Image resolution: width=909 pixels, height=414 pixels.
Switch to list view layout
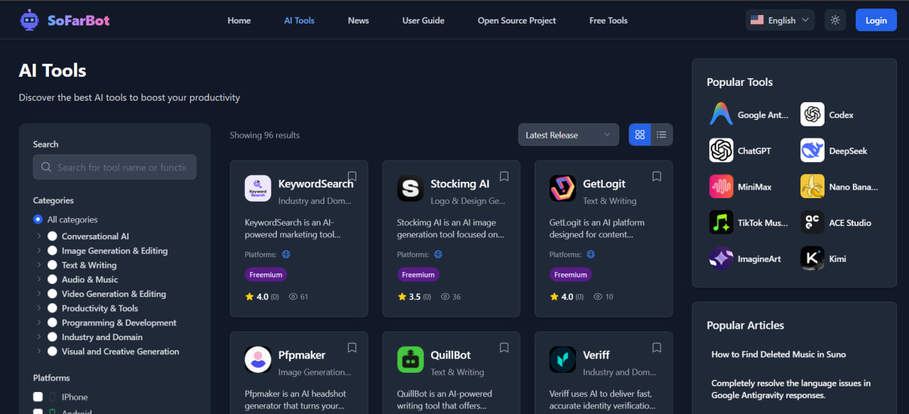point(661,135)
